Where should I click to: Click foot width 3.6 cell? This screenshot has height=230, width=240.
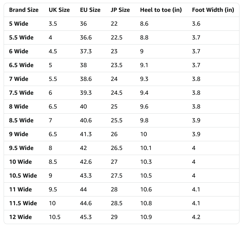[x=196, y=24]
